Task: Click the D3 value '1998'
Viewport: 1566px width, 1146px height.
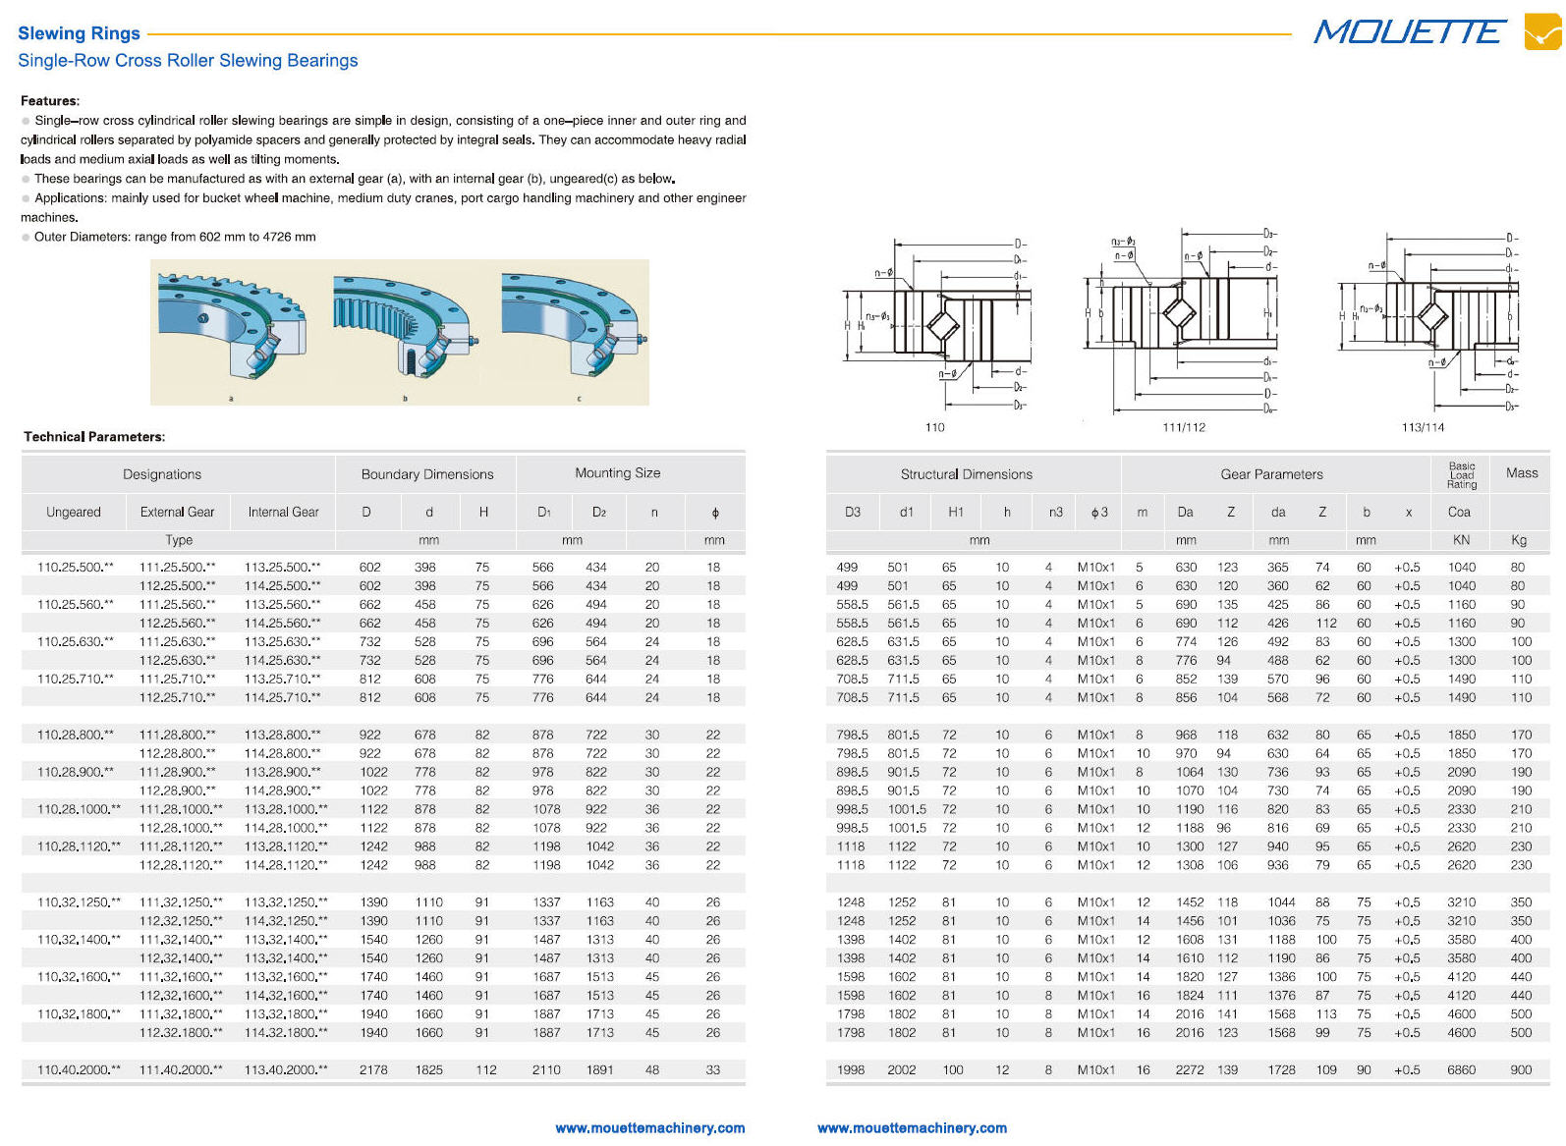Action: tap(851, 1070)
